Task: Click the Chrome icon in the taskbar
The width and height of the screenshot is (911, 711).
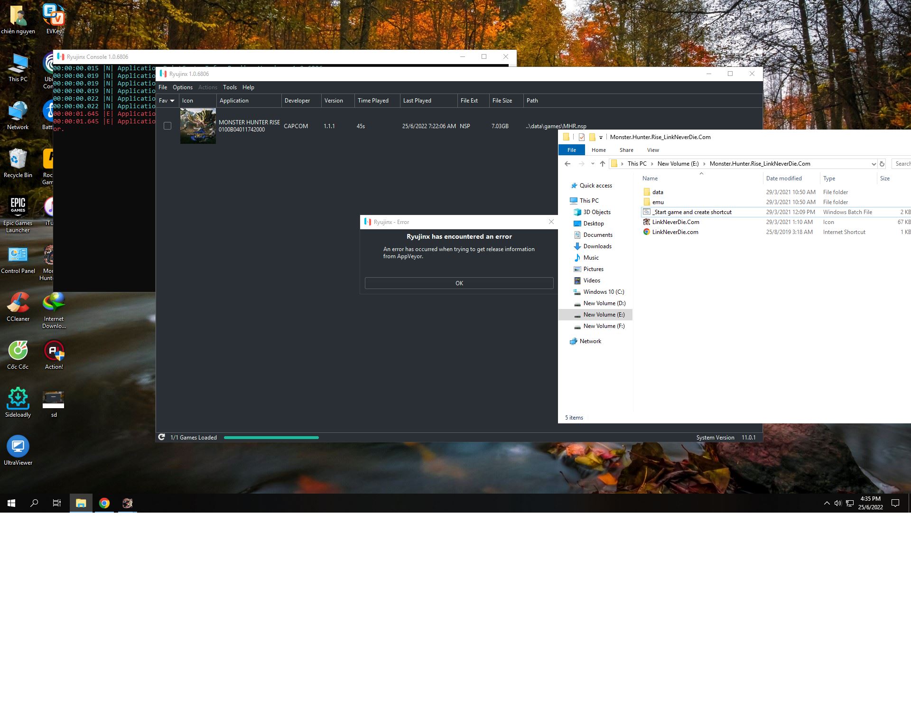Action: [104, 503]
